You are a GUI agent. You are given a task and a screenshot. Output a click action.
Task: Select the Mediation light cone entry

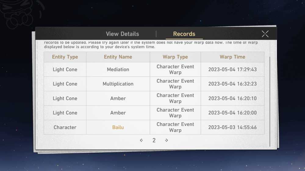(154, 69)
